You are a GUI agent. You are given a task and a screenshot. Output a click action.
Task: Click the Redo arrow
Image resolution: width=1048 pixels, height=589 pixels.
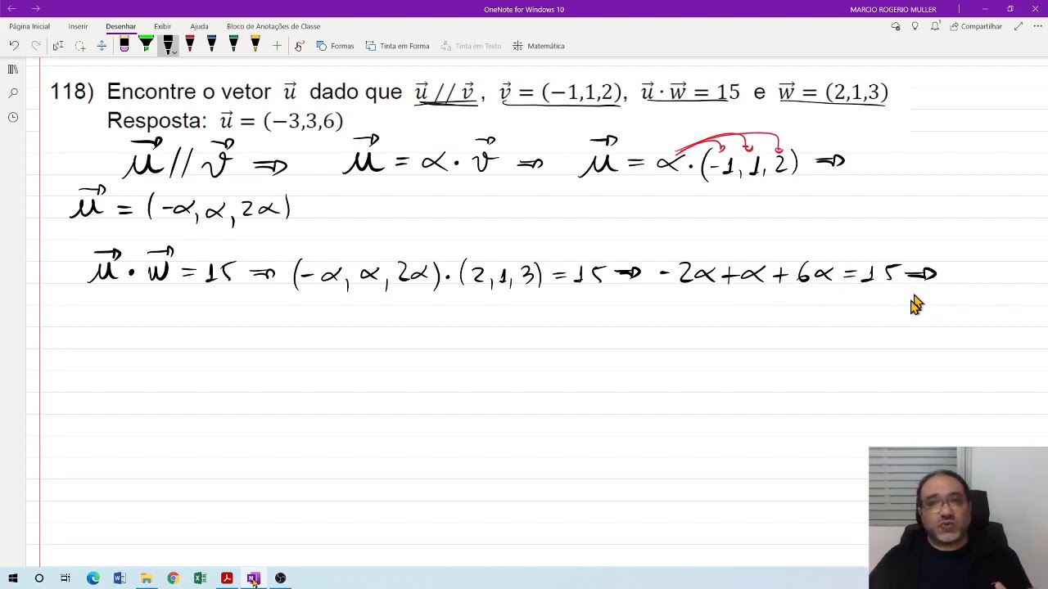[36, 46]
